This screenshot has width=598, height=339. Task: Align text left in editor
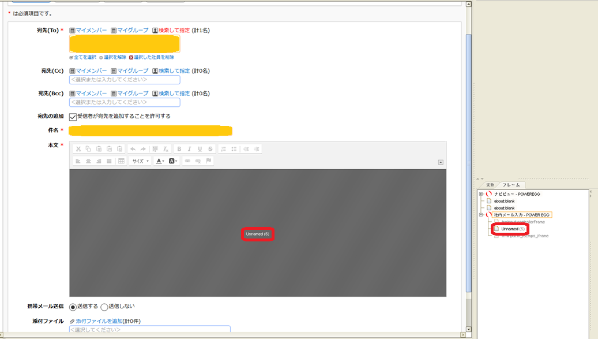(x=78, y=161)
